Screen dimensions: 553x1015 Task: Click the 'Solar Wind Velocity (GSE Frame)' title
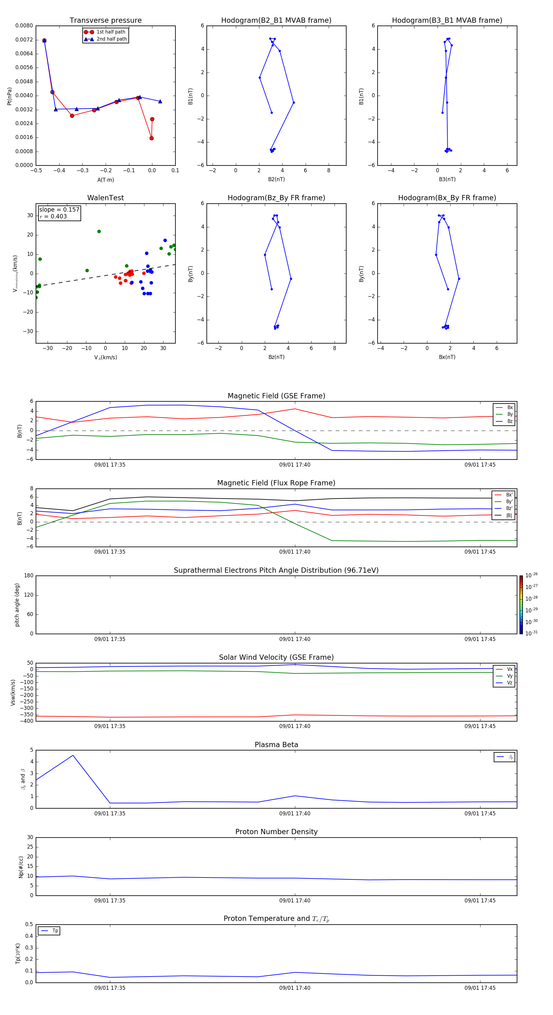276,657
